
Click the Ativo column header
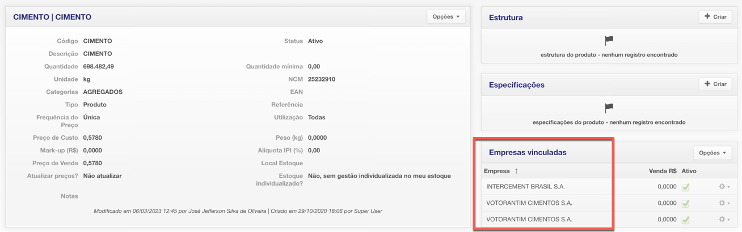(x=689, y=171)
